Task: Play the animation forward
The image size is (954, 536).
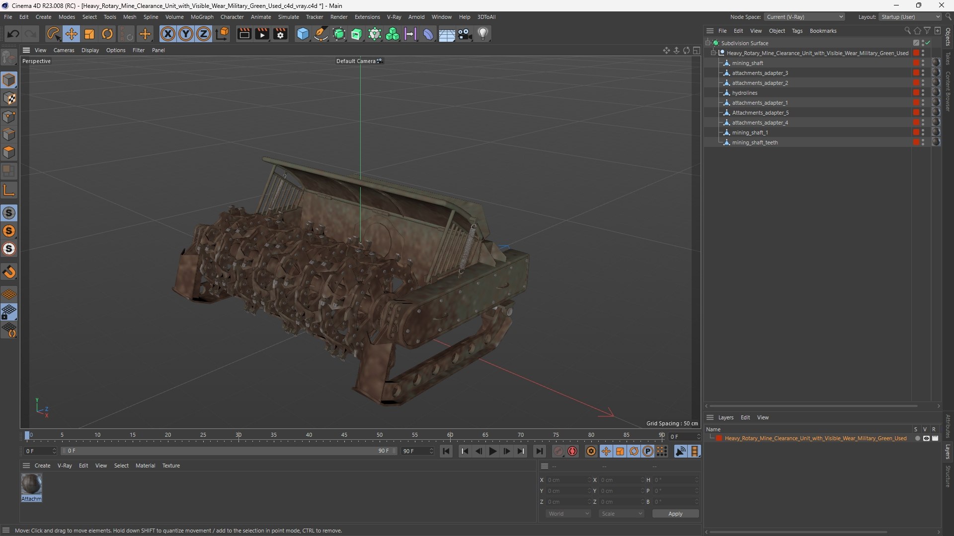Action: click(493, 451)
